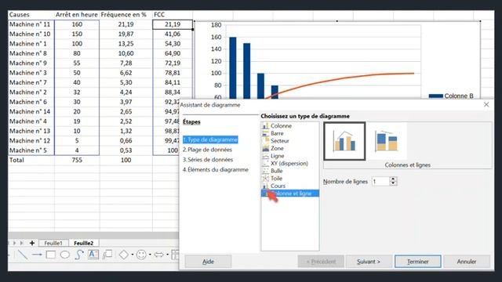Image resolution: width=502 pixels, height=282 pixels.
Task: Go to step 3 Séries de données
Action: [208, 160]
